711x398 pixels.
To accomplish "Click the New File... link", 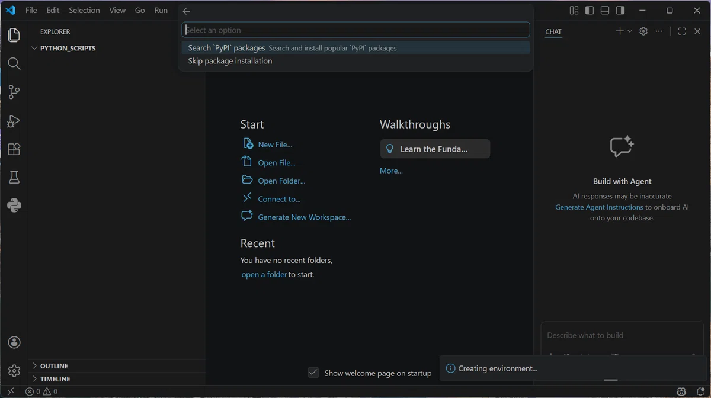I will [x=275, y=145].
